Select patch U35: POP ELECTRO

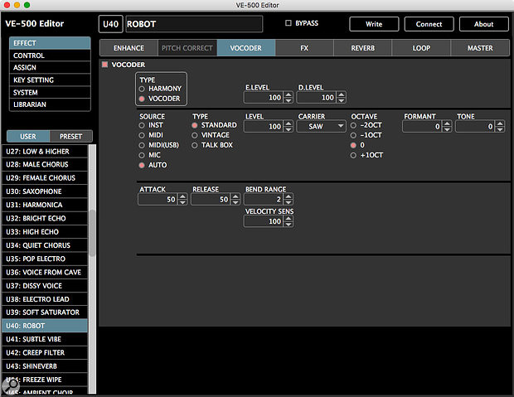(x=45, y=259)
